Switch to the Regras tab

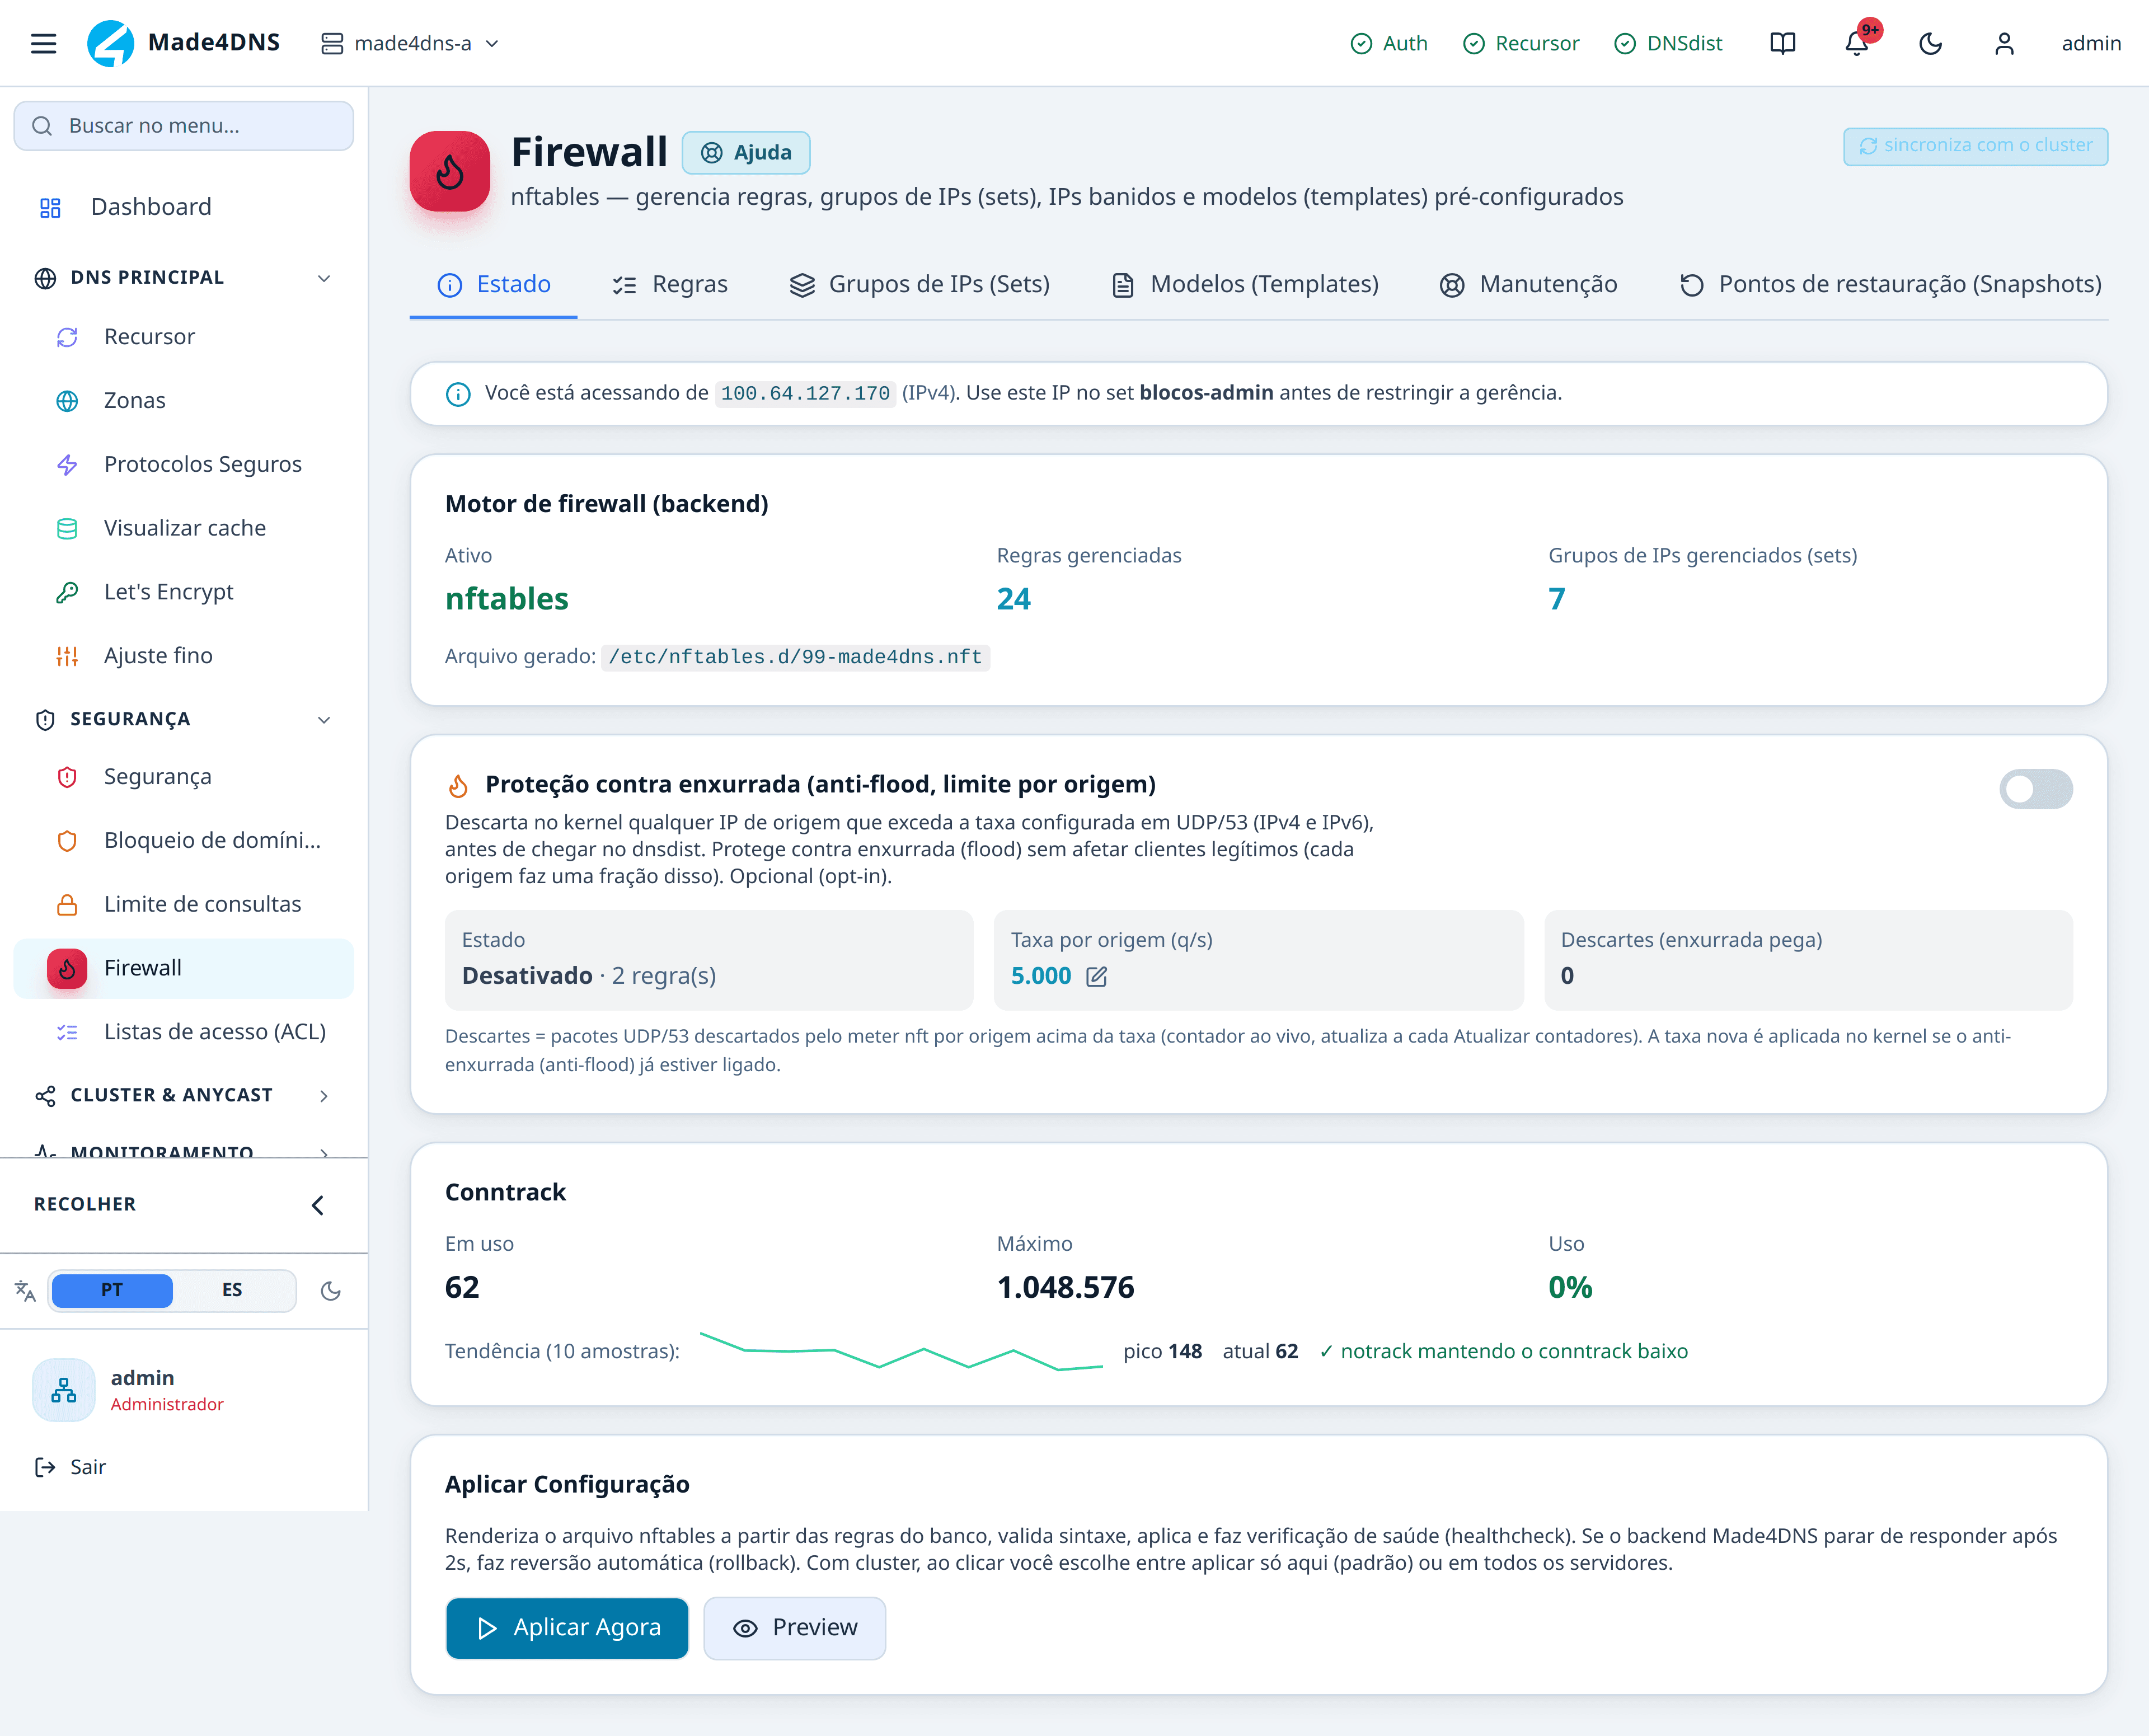(670, 285)
